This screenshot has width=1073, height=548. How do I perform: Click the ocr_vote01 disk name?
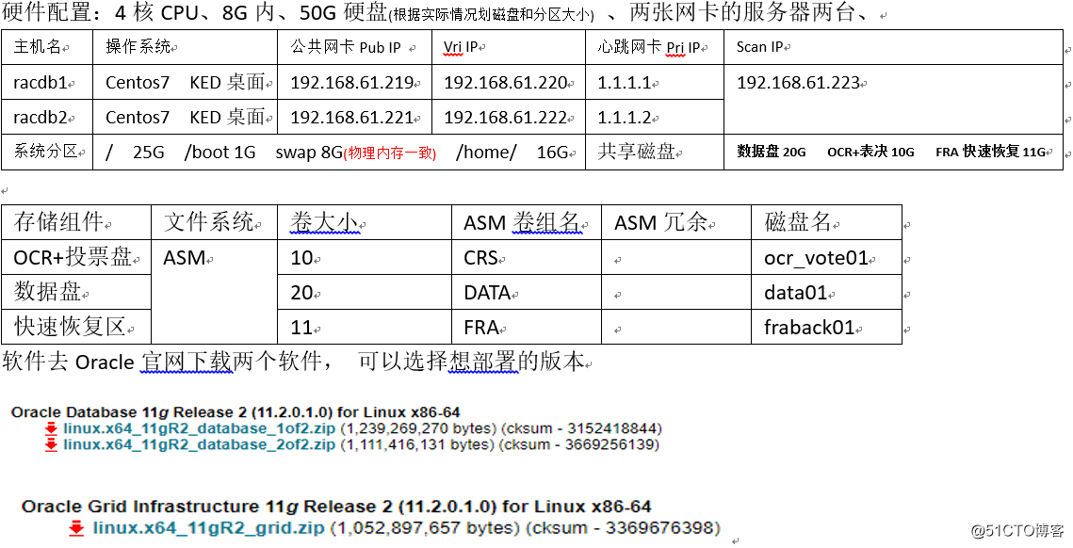(816, 258)
